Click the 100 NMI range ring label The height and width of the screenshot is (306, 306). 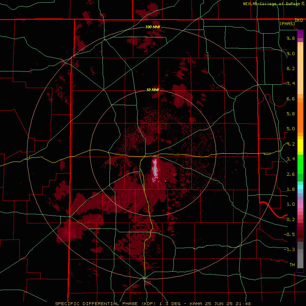click(x=153, y=27)
